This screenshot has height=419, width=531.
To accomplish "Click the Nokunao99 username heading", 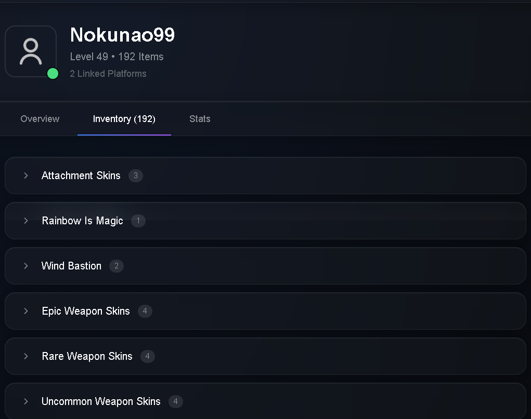I will coord(122,34).
